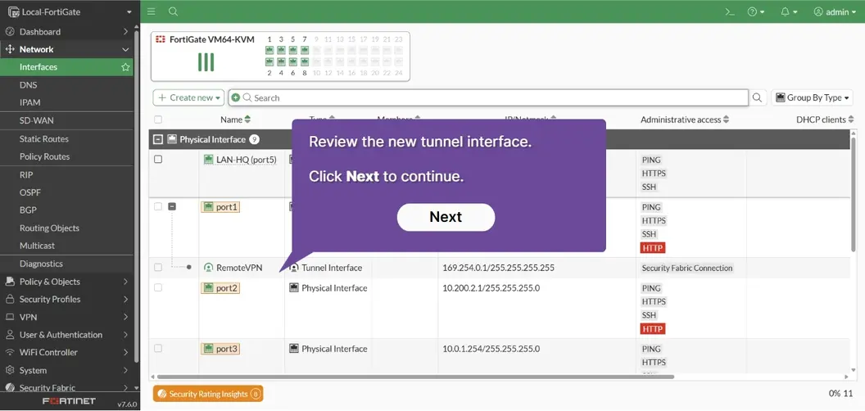
Task: Open the Group By Type dropdown
Action: (x=812, y=97)
